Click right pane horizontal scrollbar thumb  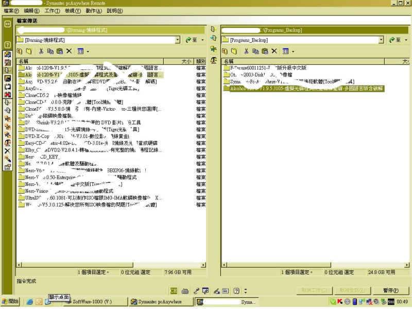[x=279, y=265]
